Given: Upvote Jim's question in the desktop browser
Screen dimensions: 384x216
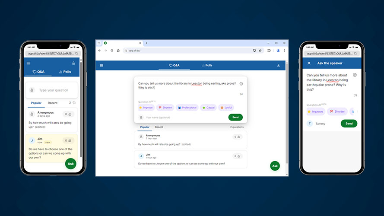Looking at the screenshot, I should 238,156.
